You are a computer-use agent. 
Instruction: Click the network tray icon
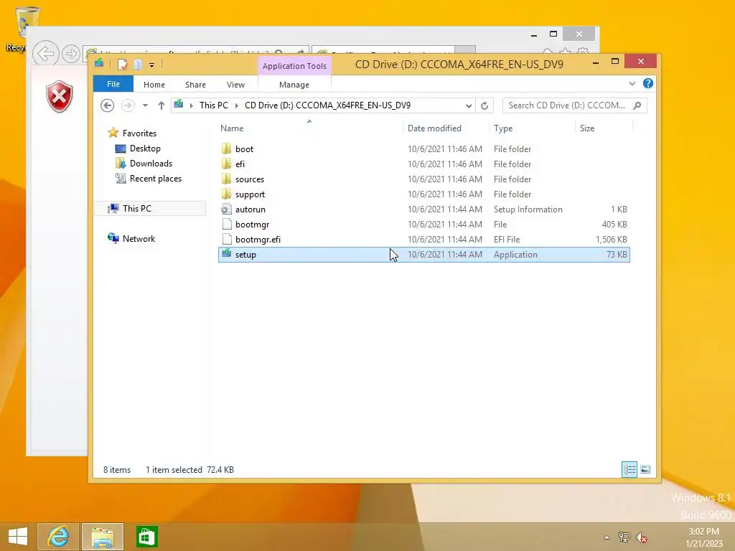(x=624, y=537)
